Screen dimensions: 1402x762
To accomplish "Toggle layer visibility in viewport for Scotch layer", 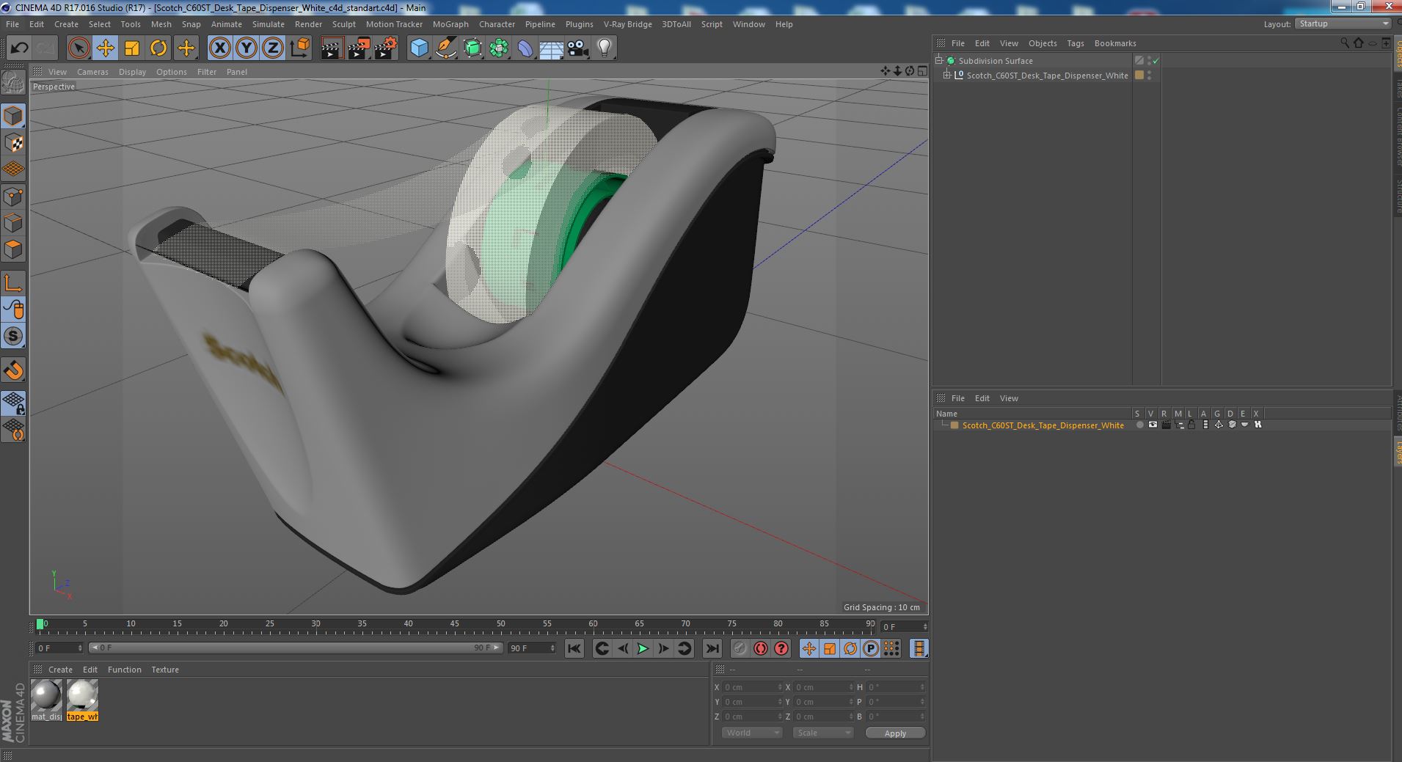I will point(1153,425).
